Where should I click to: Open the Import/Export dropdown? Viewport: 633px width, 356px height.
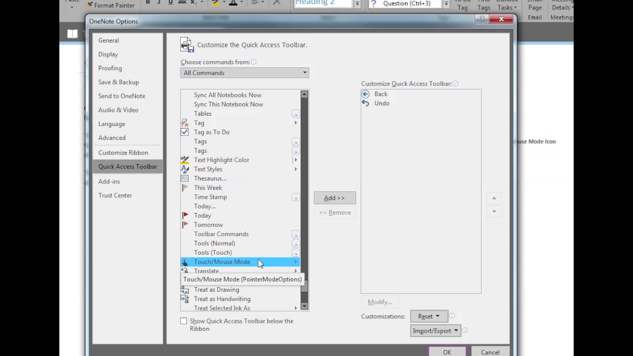pos(436,331)
